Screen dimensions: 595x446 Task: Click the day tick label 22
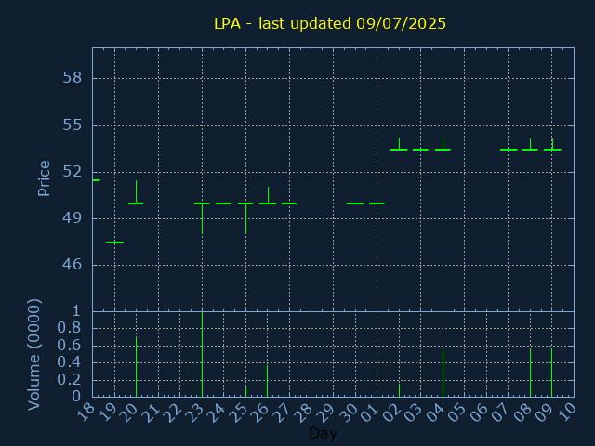[x=174, y=413]
